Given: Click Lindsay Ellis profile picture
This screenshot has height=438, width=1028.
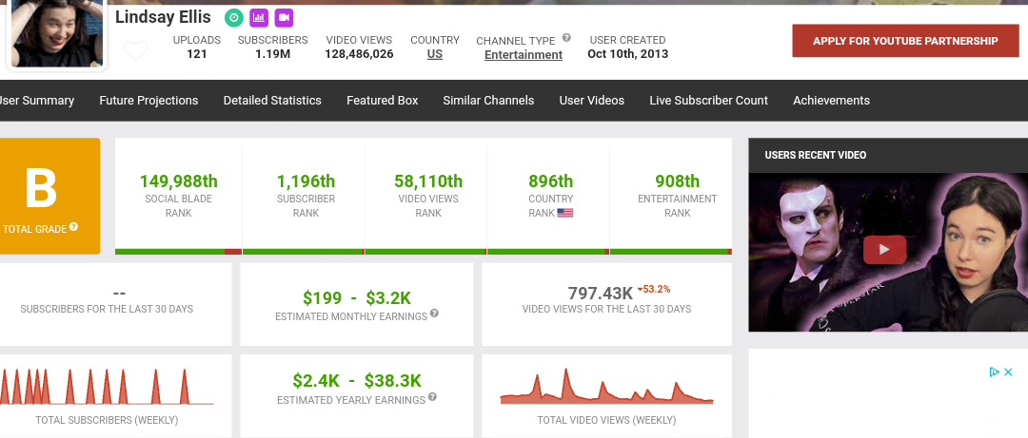Looking at the screenshot, I should (57, 32).
